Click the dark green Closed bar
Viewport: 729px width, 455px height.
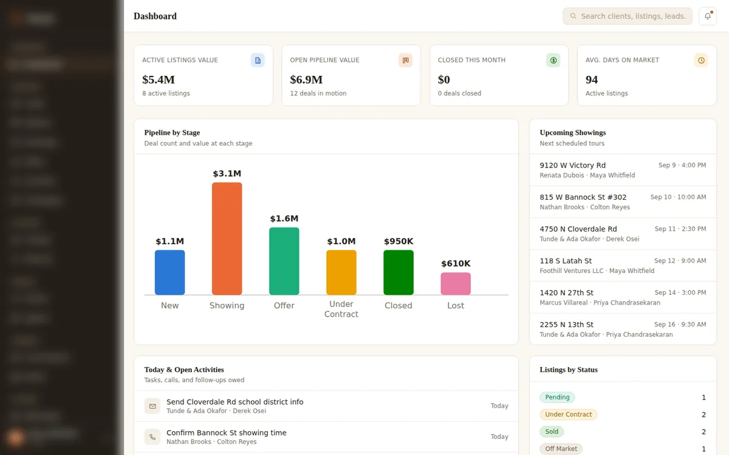399,272
